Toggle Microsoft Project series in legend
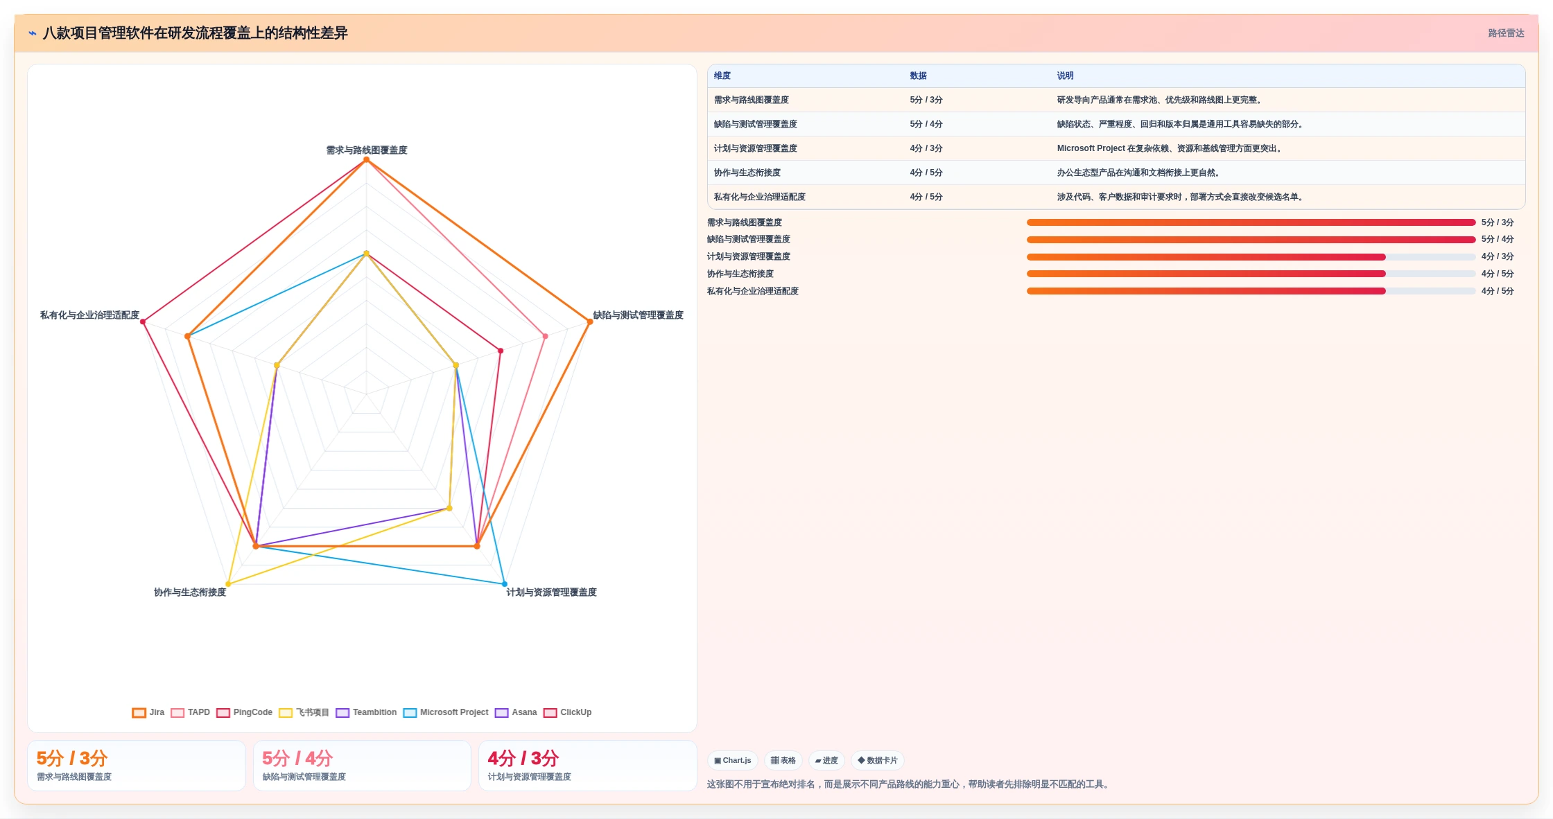Image resolution: width=1553 pixels, height=819 pixels. [446, 712]
